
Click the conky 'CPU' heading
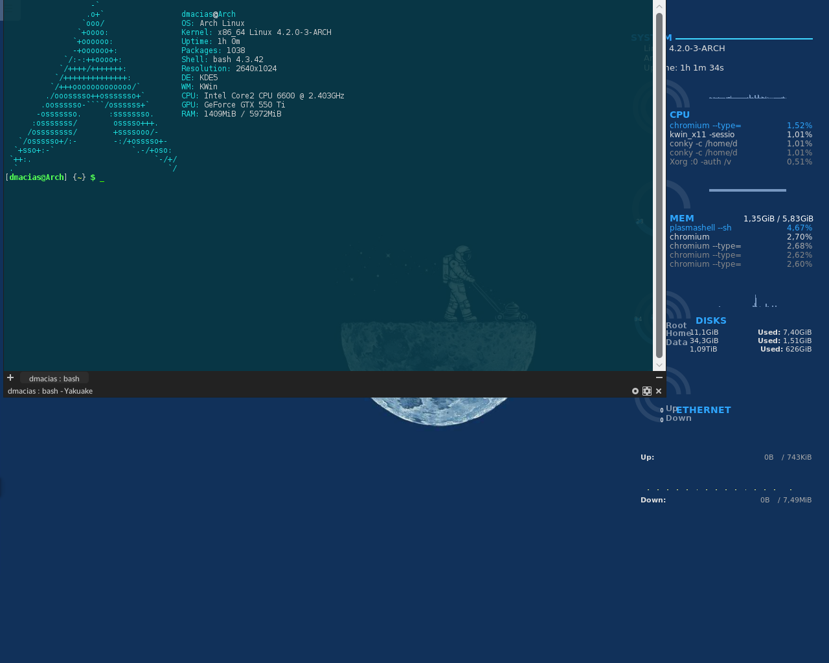pos(679,115)
